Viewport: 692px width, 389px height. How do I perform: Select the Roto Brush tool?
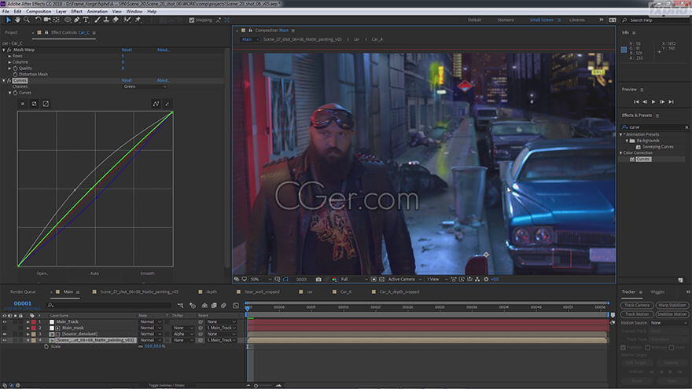pos(127,20)
